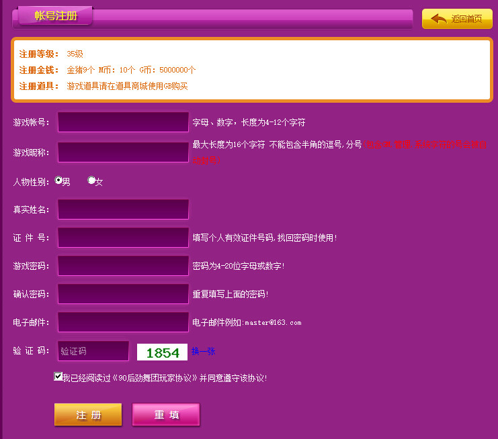Click the 换一张 captcha refresh link
The image size is (498, 439).
203,352
